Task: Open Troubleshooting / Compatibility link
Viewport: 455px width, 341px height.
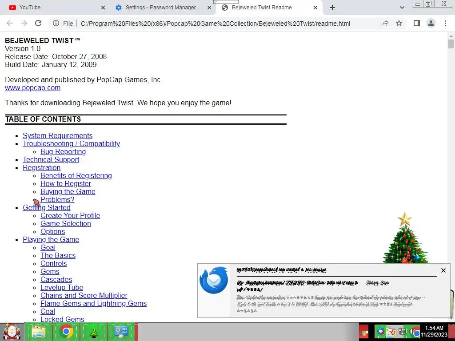Action: (72, 144)
